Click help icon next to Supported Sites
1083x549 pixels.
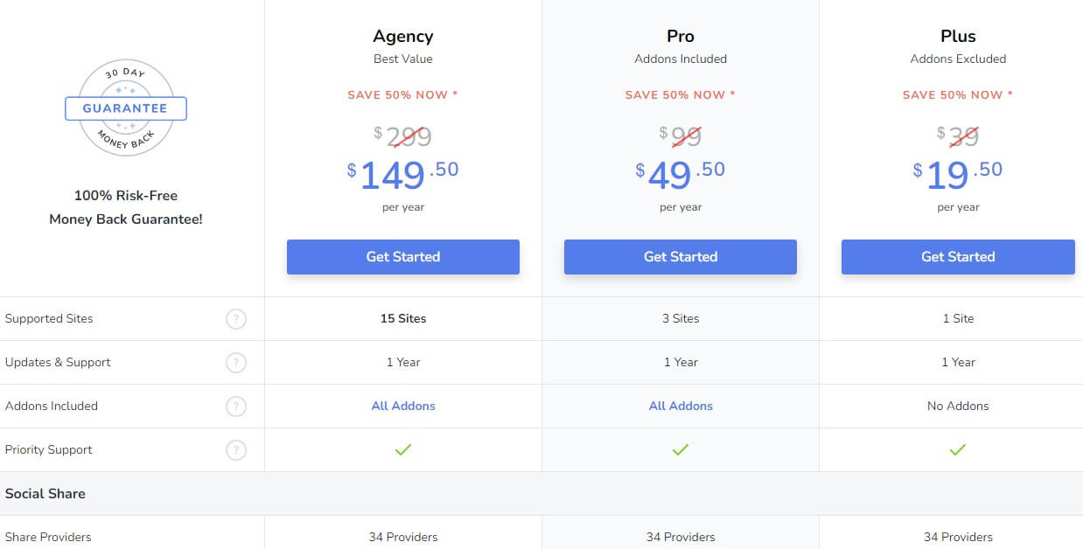point(236,319)
